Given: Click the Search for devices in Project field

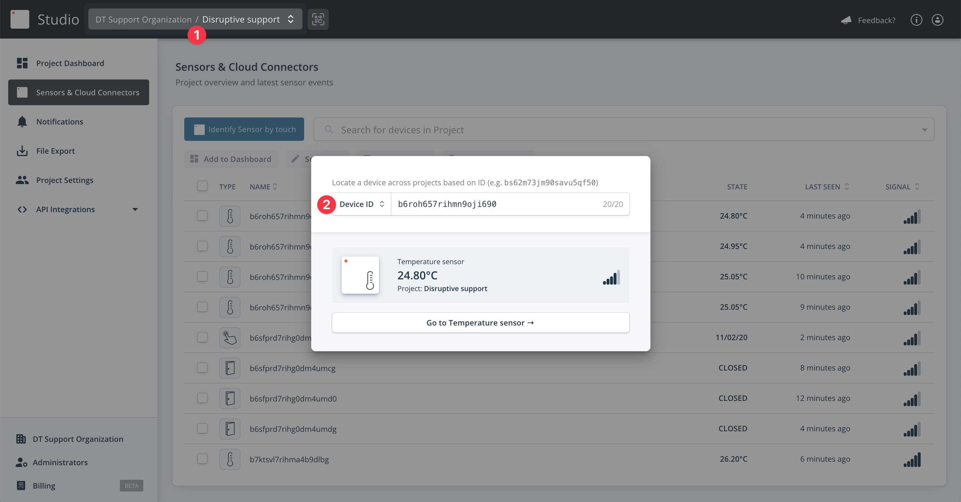Looking at the screenshot, I should click(624, 129).
